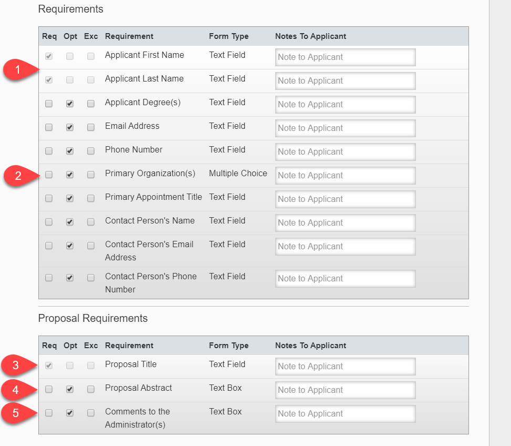
Task: Uncheck Opt for Email Address
Action: tap(70, 127)
